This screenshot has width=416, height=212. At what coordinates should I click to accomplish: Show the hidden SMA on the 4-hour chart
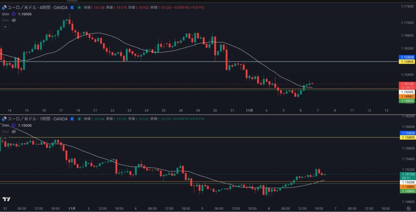point(13,20)
